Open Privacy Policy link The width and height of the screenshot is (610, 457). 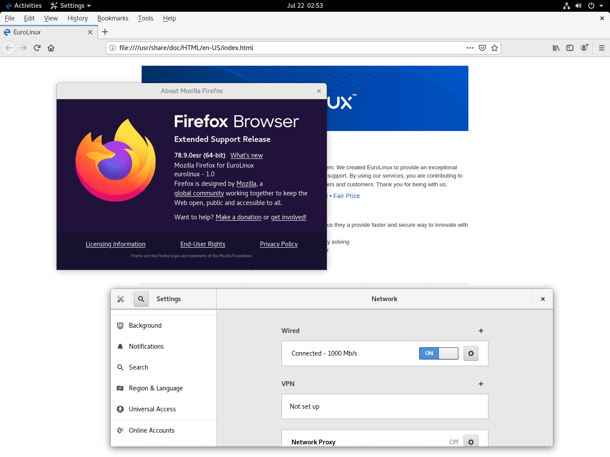pos(279,244)
